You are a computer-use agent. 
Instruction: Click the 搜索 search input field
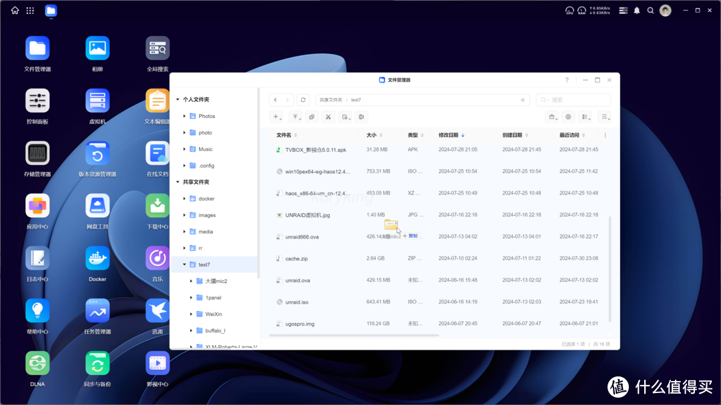point(577,100)
